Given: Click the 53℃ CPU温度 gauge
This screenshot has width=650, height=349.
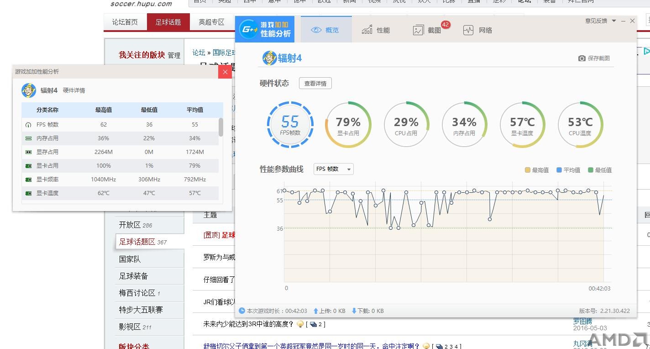Looking at the screenshot, I should (x=580, y=125).
